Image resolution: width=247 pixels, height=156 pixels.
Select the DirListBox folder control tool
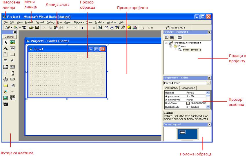(x=6, y=85)
